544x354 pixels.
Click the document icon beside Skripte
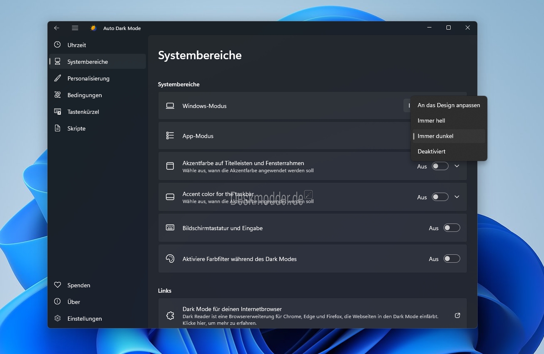(58, 128)
